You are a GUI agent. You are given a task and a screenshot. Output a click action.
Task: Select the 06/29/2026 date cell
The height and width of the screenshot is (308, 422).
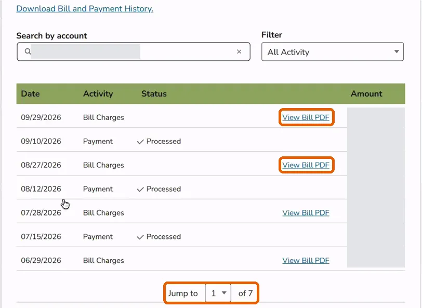[x=41, y=260]
